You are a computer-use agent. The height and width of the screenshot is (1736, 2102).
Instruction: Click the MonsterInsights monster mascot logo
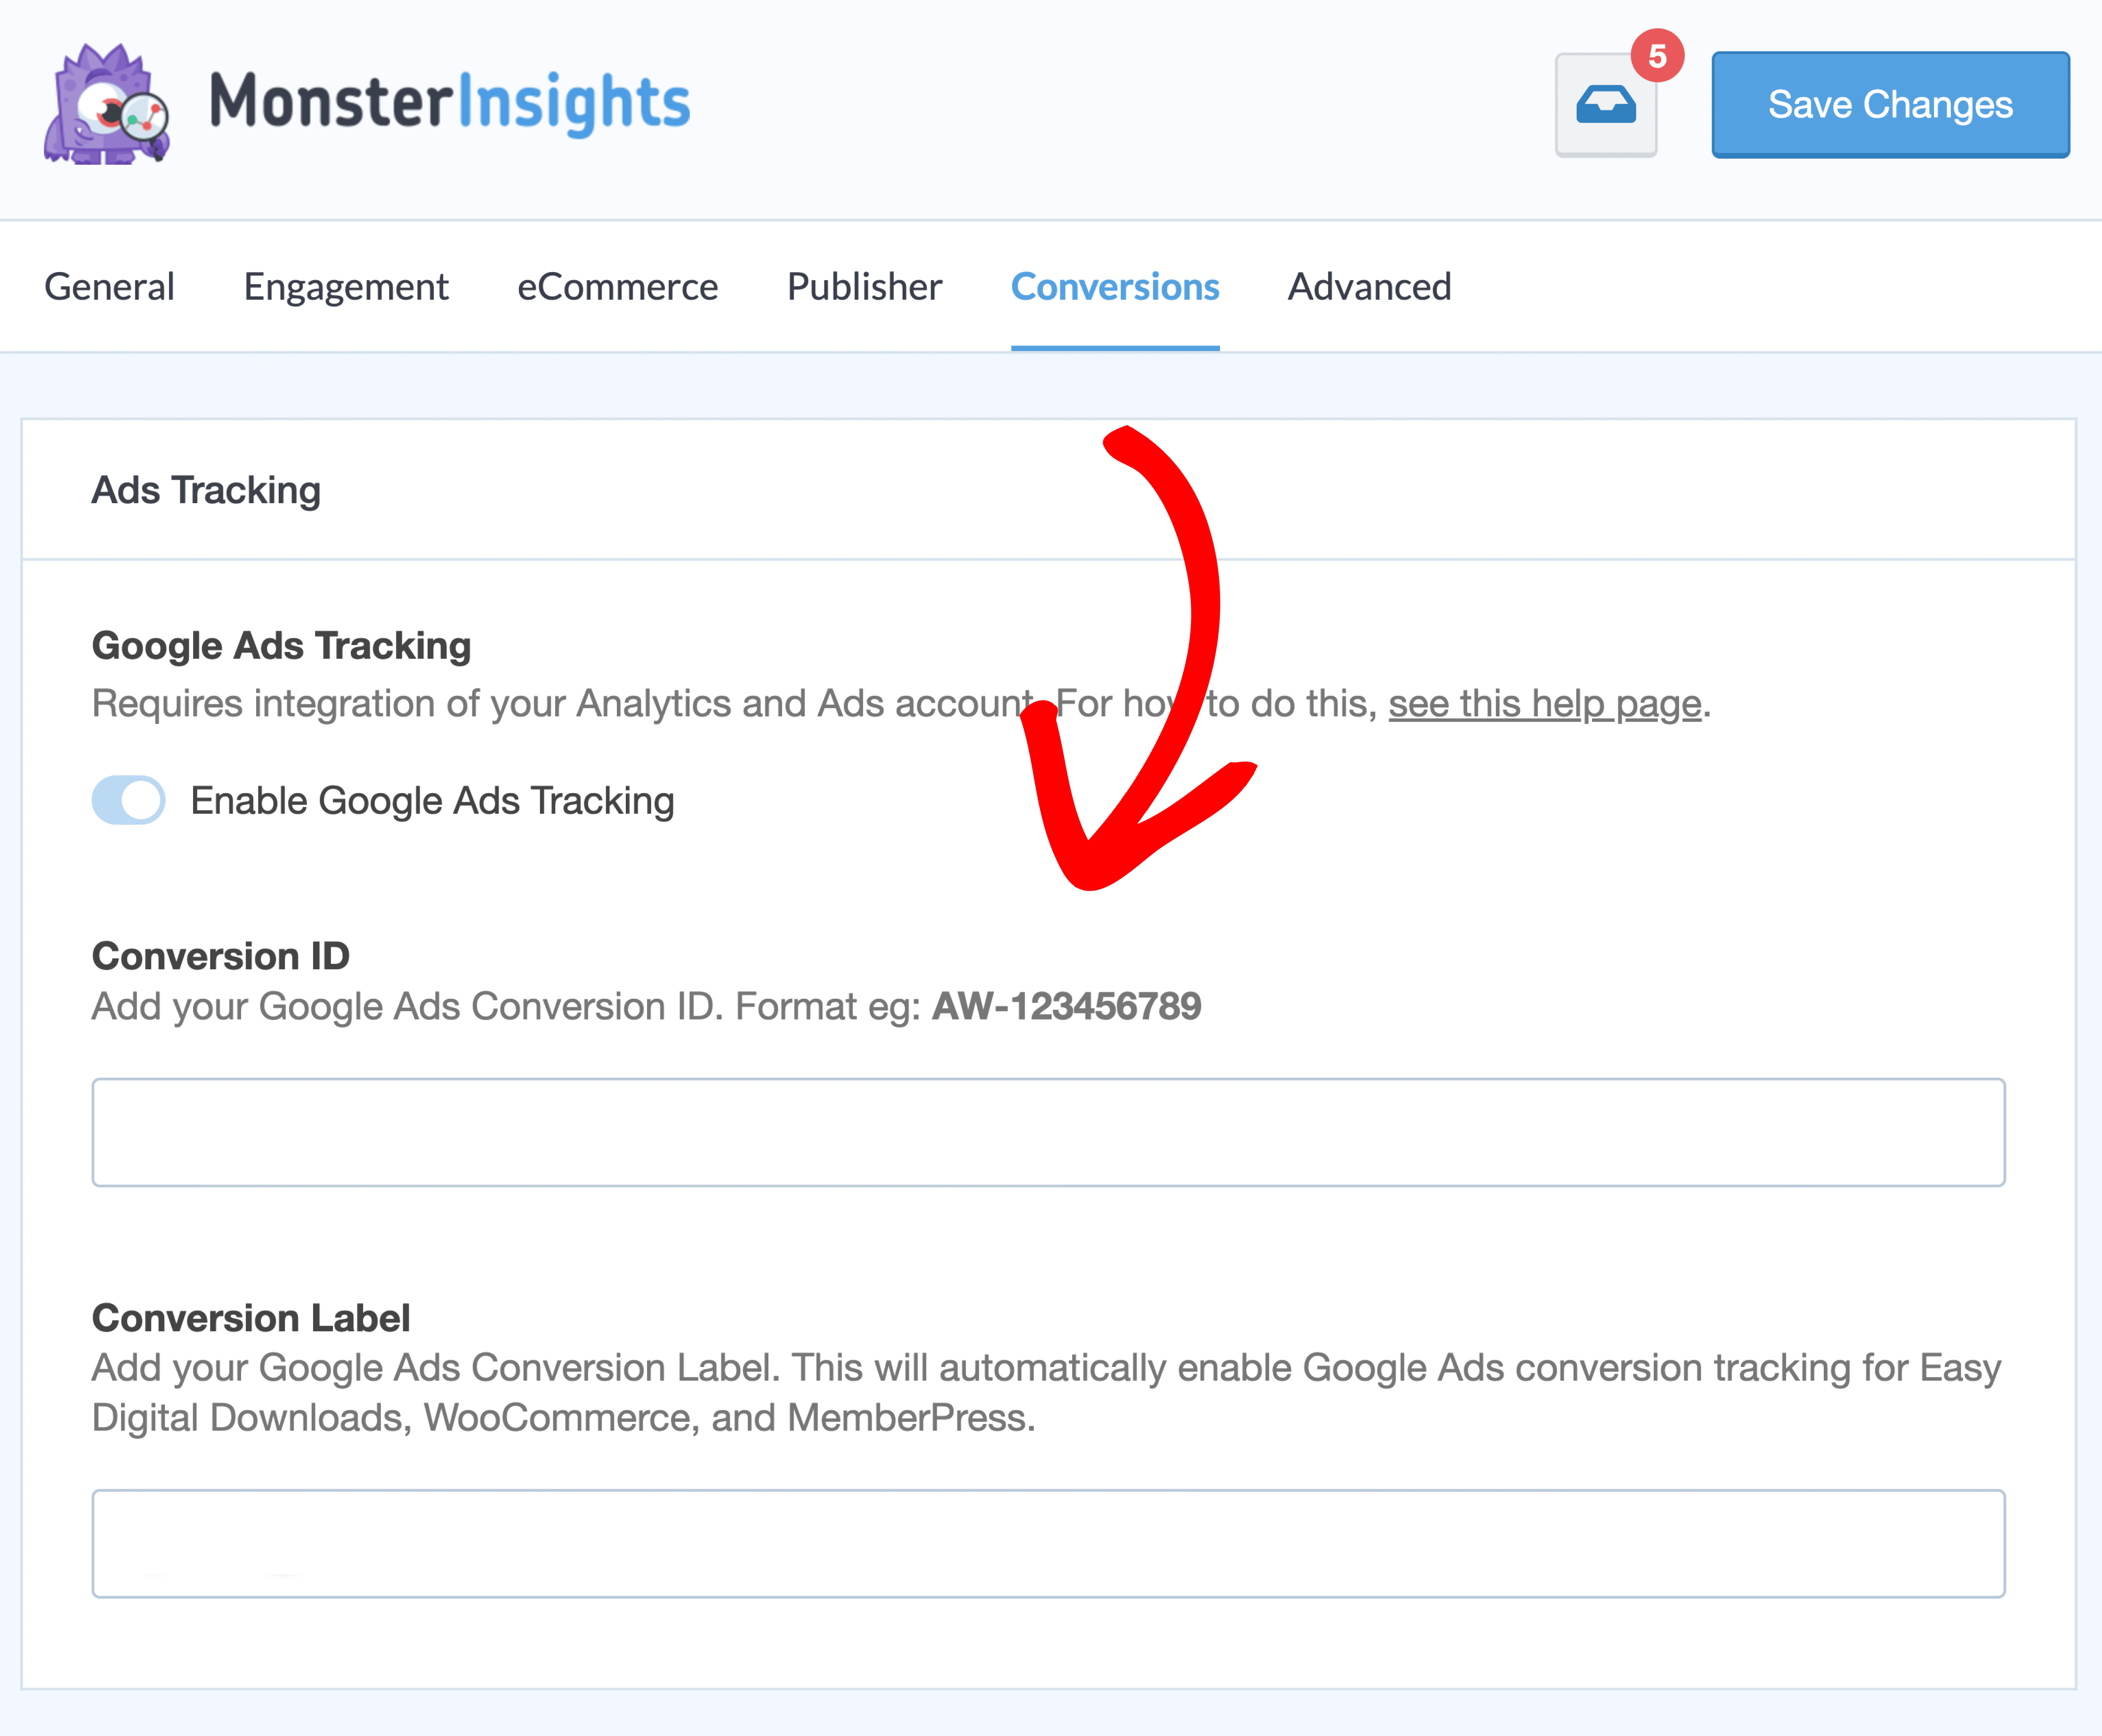point(106,105)
